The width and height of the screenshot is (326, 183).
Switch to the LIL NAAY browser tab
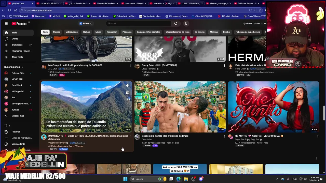49,4
